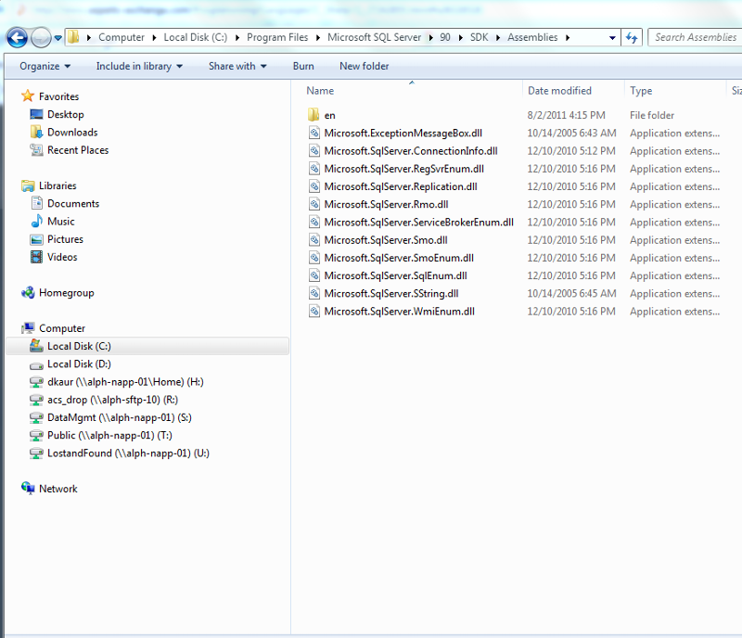Open the 'en' folder in the file list

(x=328, y=115)
